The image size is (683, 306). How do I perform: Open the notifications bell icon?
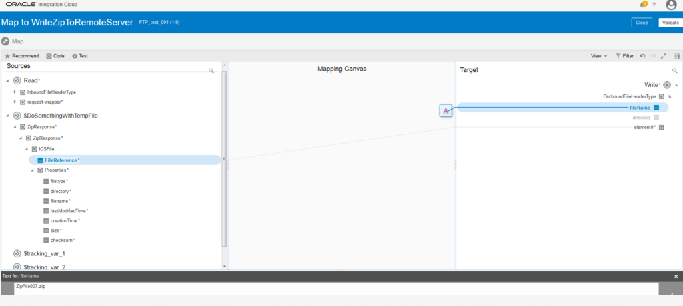coord(644,5)
